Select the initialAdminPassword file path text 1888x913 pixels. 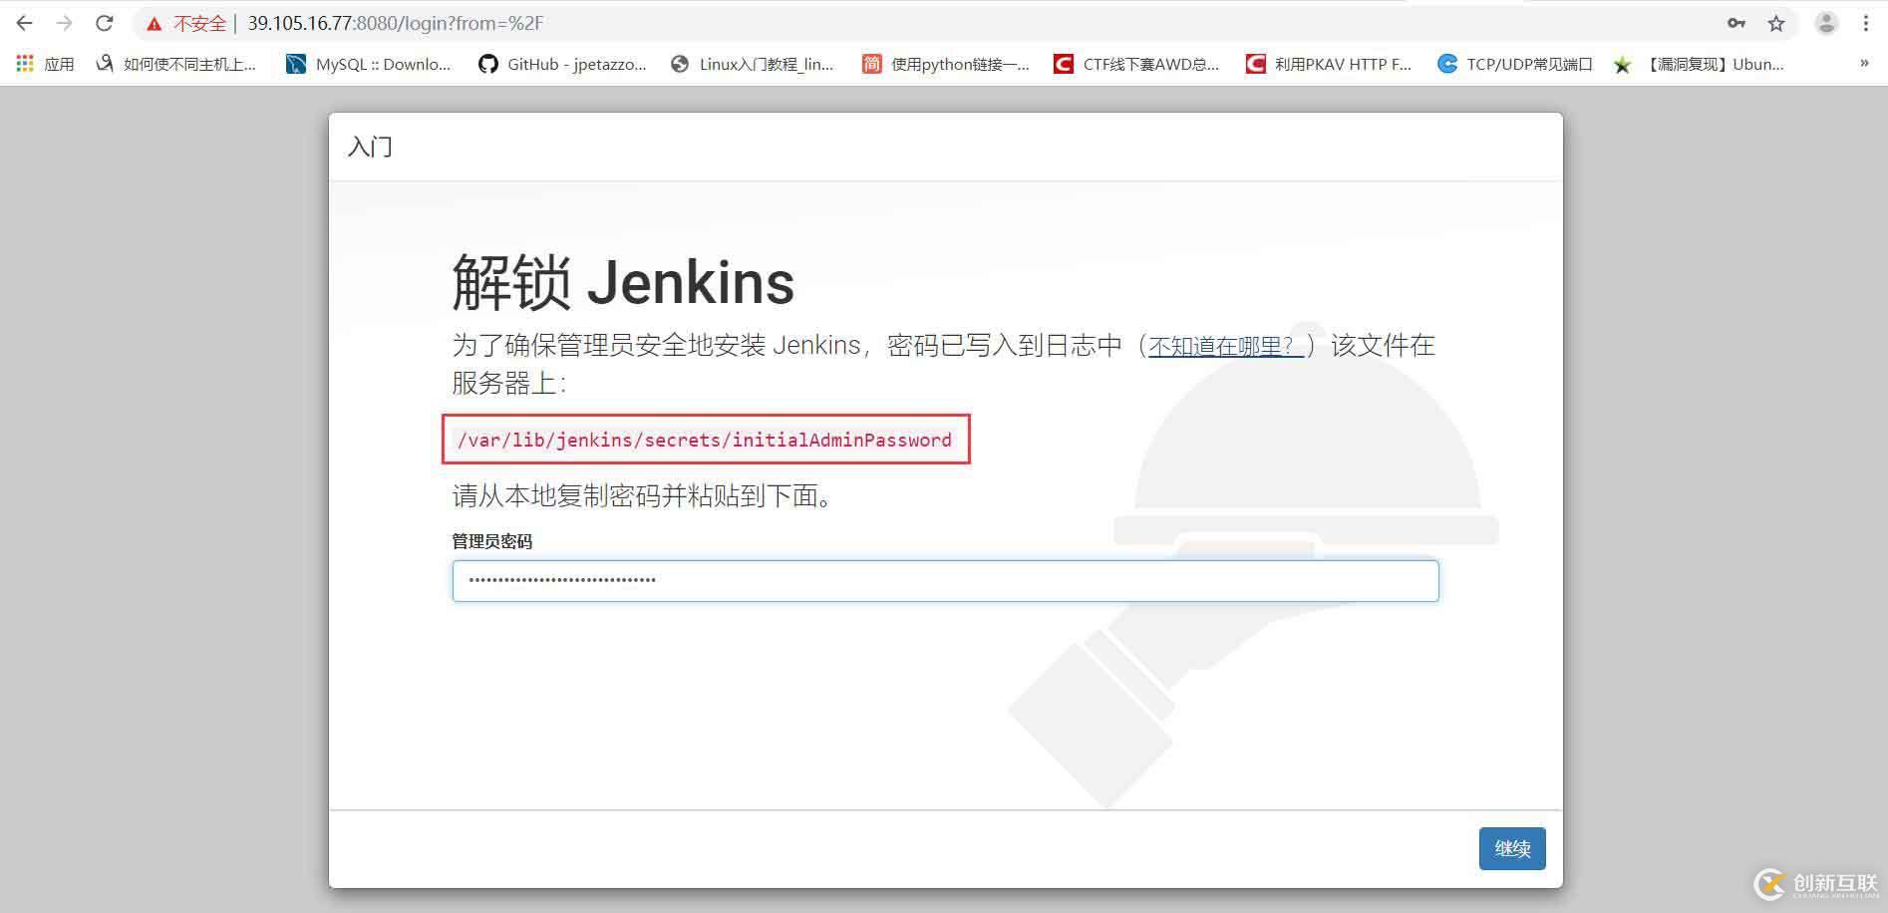click(x=704, y=440)
